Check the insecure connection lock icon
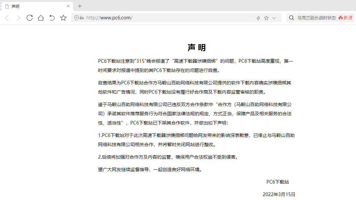 coord(82,18)
